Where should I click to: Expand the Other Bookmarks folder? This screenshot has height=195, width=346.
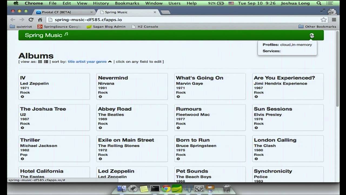317,27
